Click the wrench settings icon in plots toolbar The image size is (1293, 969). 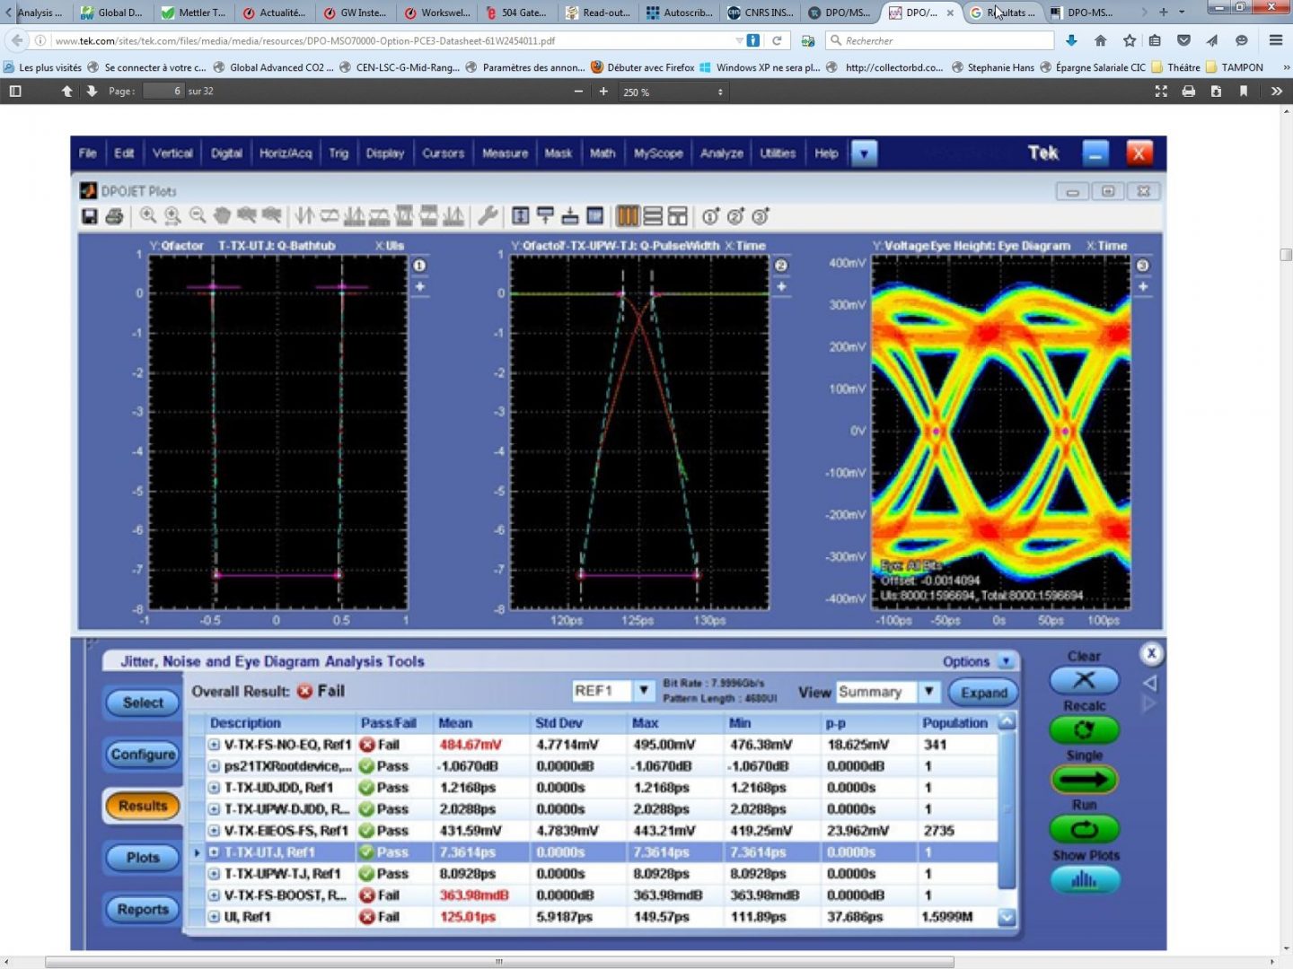tap(488, 216)
